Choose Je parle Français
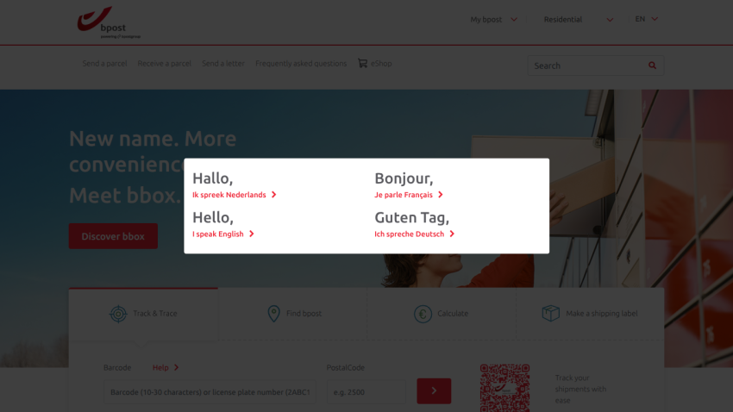This screenshot has height=412, width=733. click(404, 195)
